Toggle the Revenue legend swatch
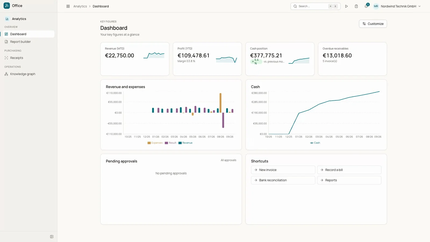This screenshot has width=430, height=242. point(180,143)
